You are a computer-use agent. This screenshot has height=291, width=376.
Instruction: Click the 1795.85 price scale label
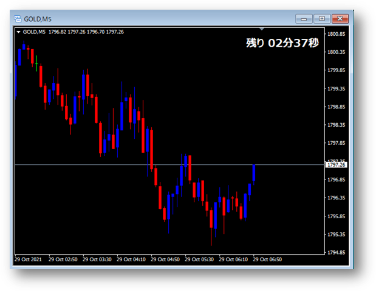click(336, 216)
